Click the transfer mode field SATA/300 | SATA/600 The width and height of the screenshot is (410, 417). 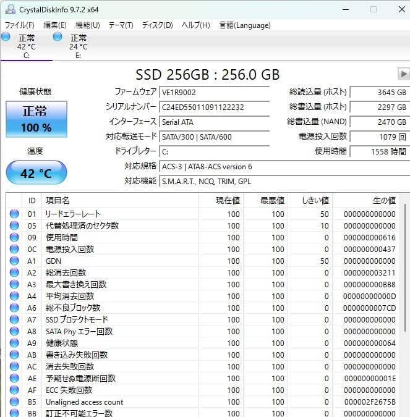point(215,137)
